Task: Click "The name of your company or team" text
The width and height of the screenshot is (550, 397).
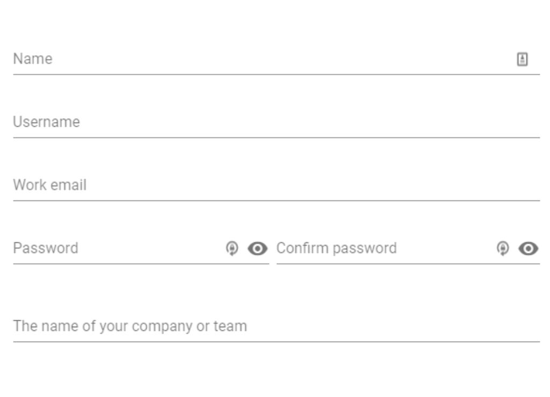Action: (130, 327)
